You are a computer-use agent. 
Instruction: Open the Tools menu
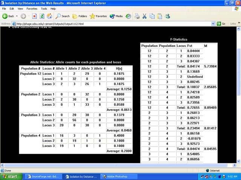(44, 9)
